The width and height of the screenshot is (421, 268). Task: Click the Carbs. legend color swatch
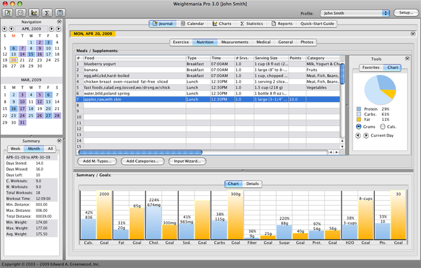[x=359, y=114]
